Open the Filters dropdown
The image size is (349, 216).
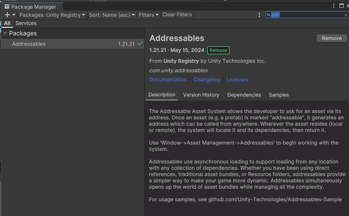coord(149,15)
